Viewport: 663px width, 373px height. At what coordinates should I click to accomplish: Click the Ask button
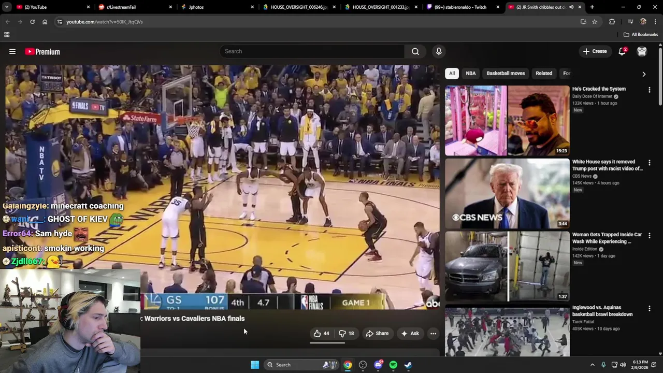(x=410, y=333)
